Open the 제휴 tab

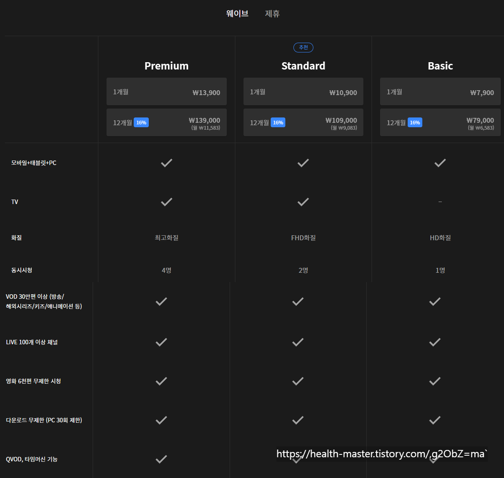tap(272, 13)
